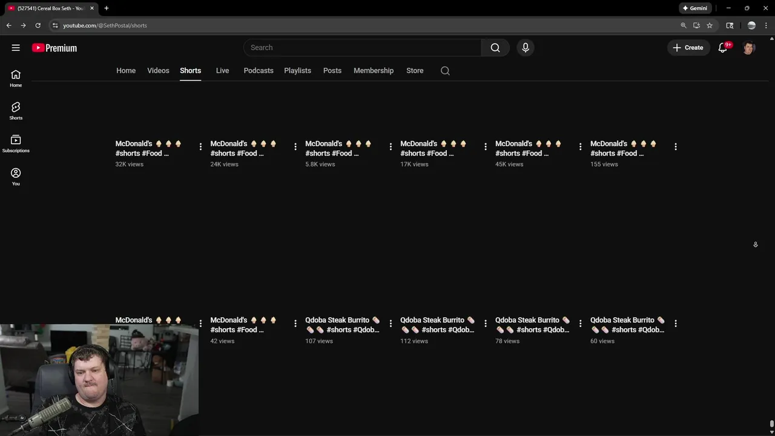Click inside the YouTube Search field
Screen dimensions: 775x436
click(x=362, y=48)
